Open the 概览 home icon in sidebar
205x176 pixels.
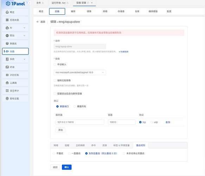click(x=7, y=12)
